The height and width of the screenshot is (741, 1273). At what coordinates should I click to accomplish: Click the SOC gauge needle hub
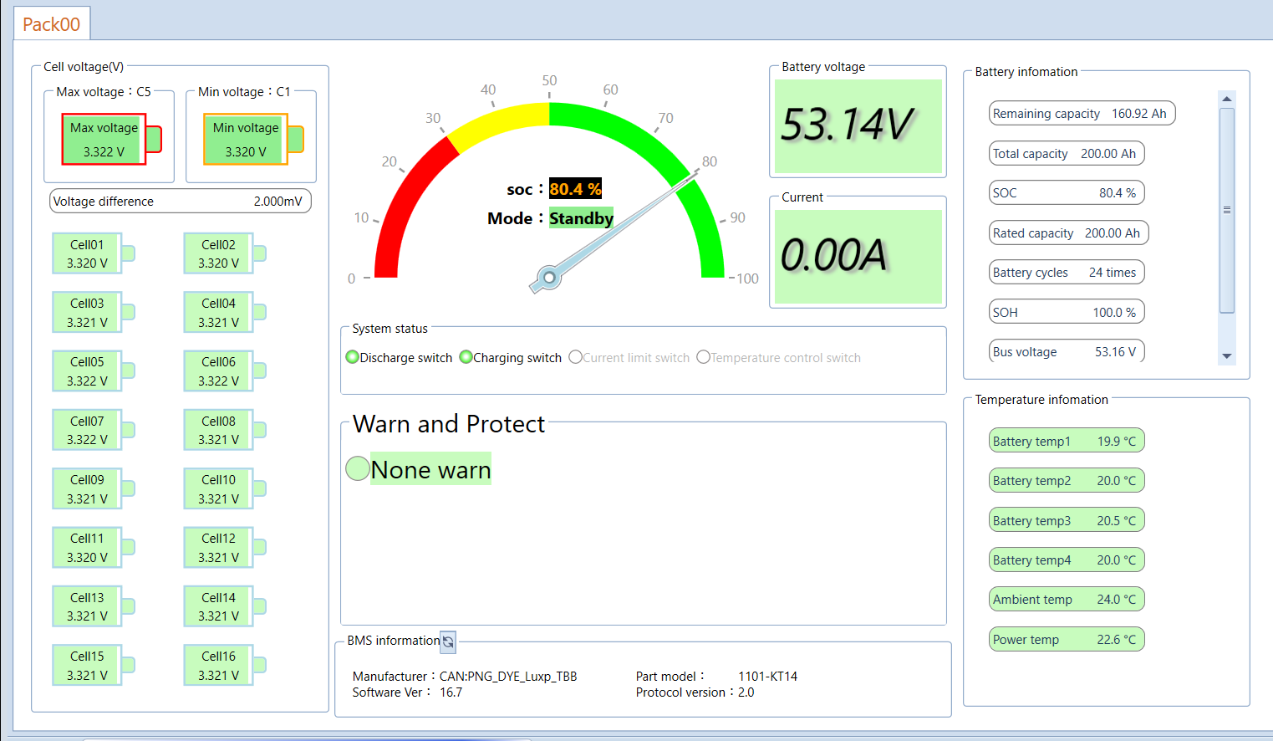[548, 277]
